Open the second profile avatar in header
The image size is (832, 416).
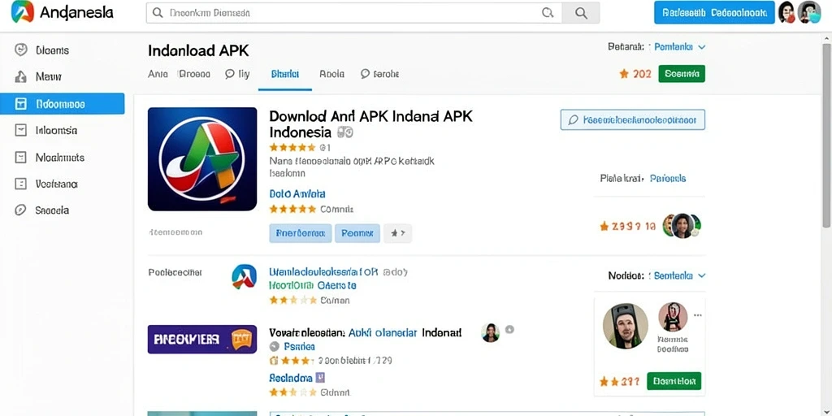tap(809, 12)
